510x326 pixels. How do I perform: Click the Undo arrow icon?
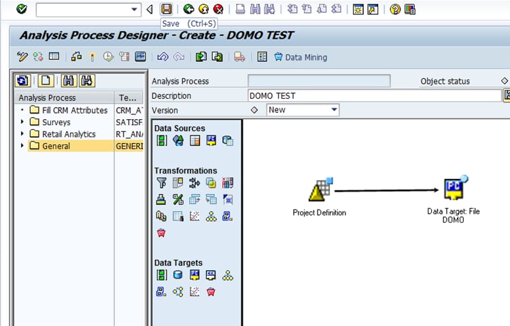pos(163,56)
